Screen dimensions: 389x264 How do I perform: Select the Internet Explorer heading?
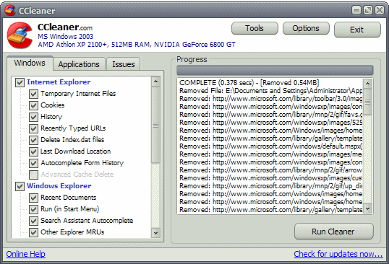coord(59,82)
